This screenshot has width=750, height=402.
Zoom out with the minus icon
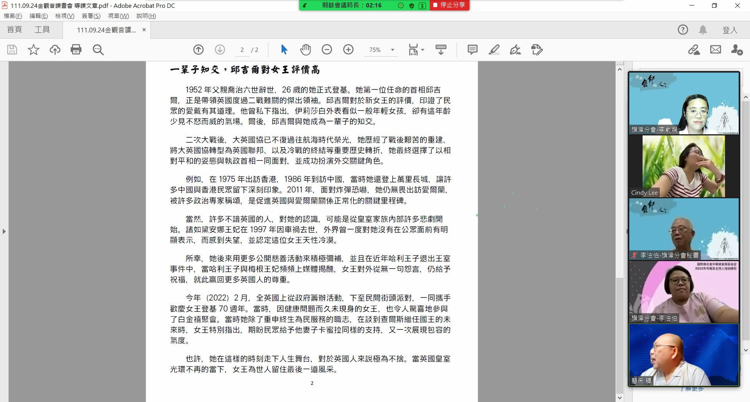click(x=327, y=50)
